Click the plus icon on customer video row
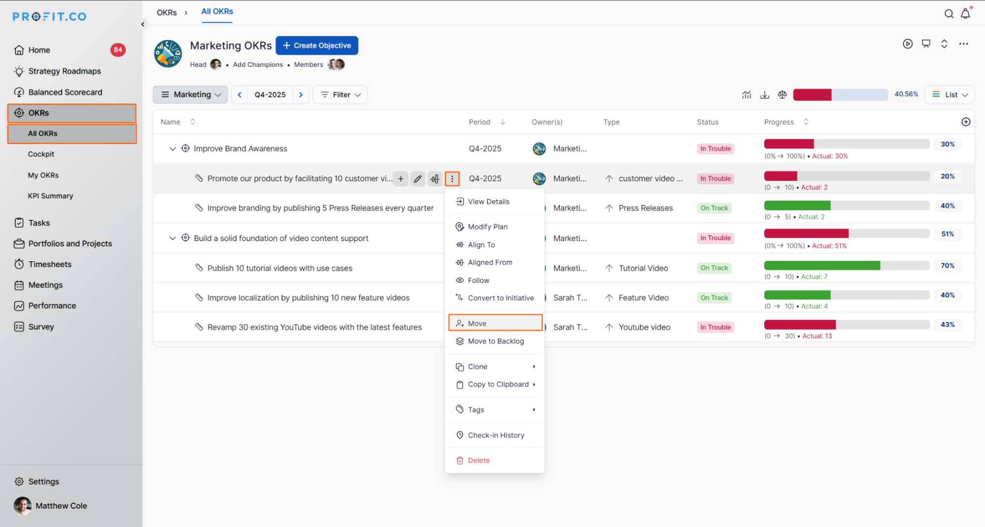985x527 pixels. tap(401, 179)
